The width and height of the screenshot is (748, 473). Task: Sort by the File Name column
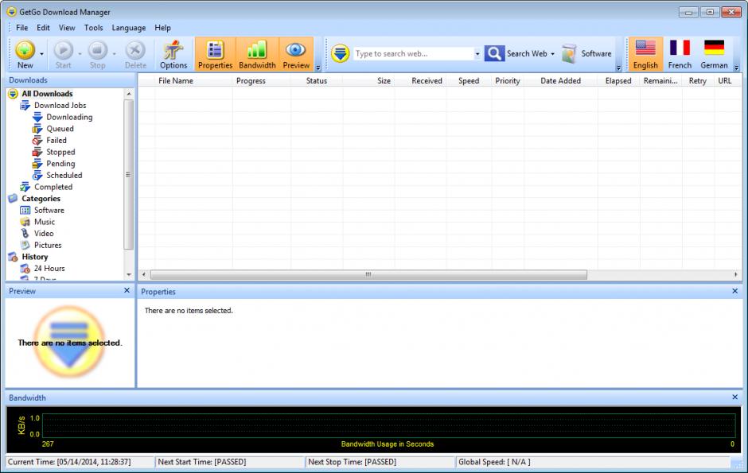193,80
